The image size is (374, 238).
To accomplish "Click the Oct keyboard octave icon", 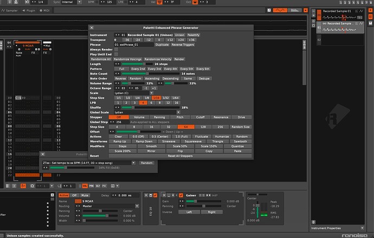I will point(195,2).
